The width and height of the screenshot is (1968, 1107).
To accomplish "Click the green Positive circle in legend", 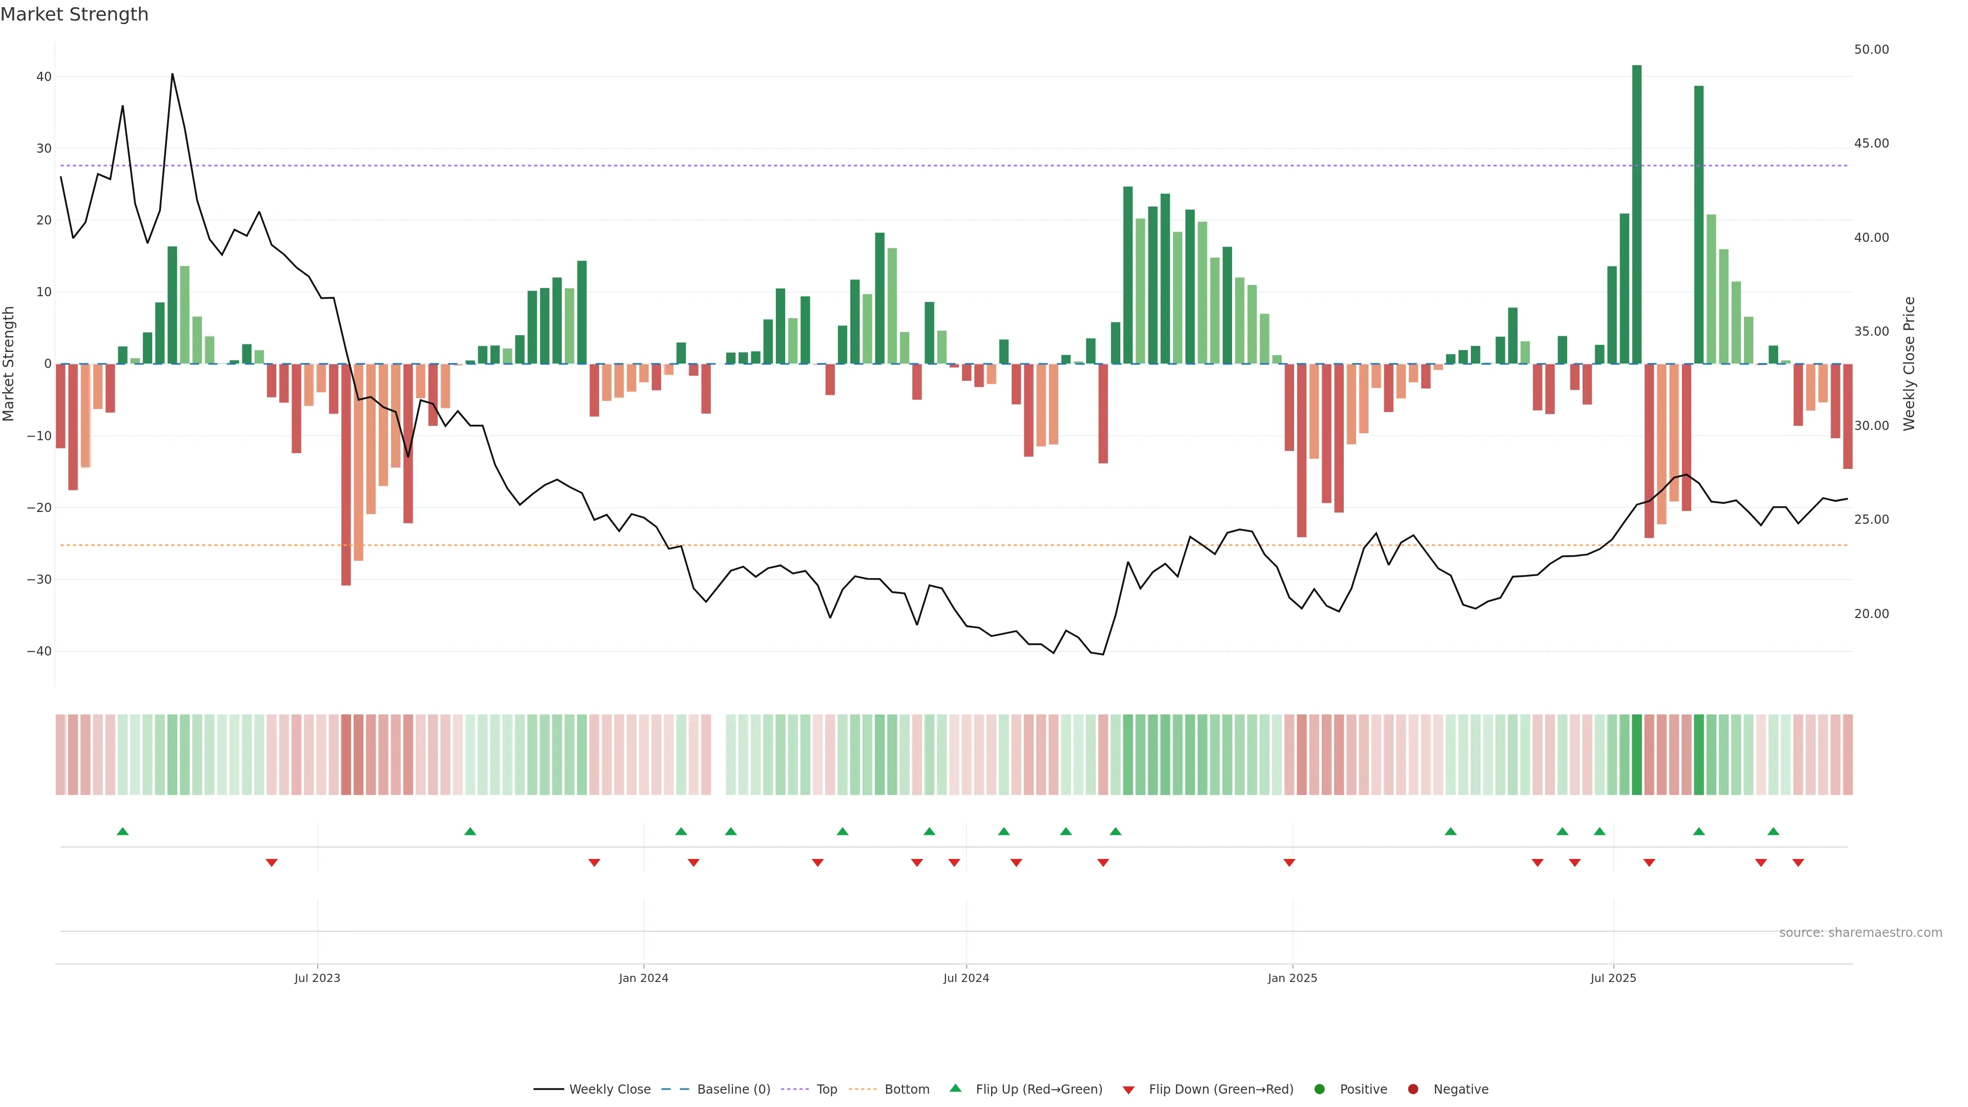I will [1319, 1090].
